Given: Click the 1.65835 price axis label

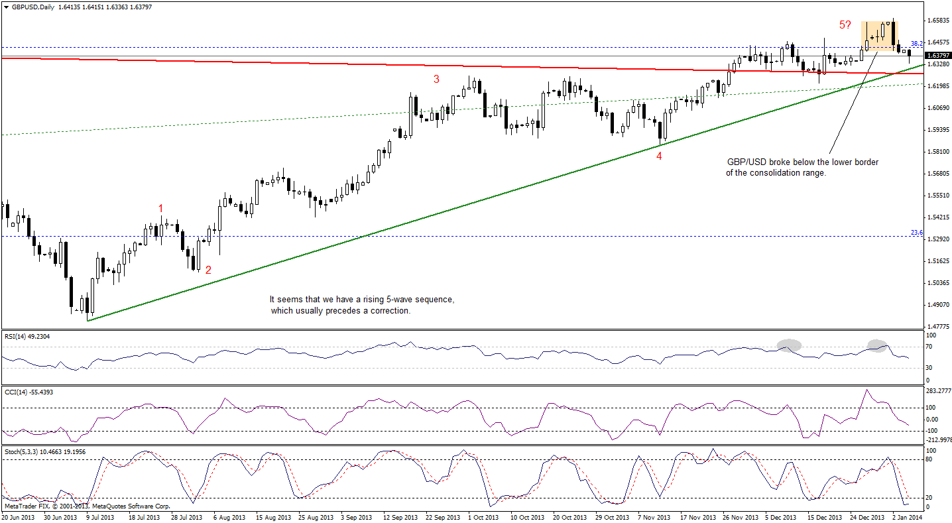Looking at the screenshot, I should point(938,21).
